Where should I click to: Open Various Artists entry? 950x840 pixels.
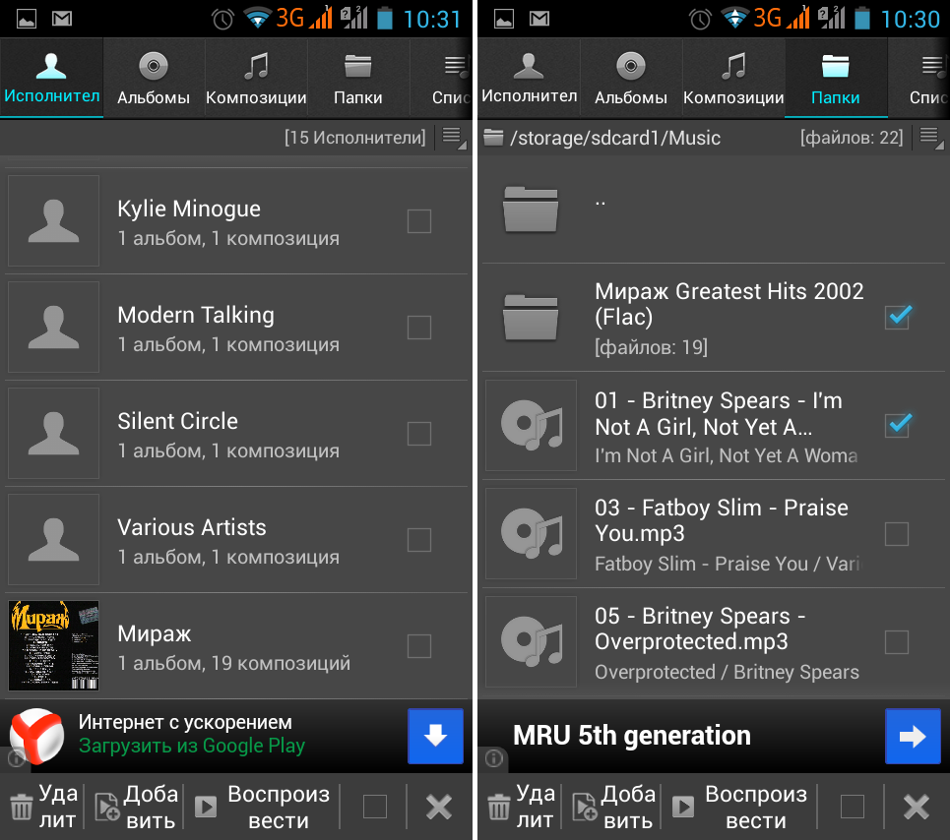pos(236,539)
